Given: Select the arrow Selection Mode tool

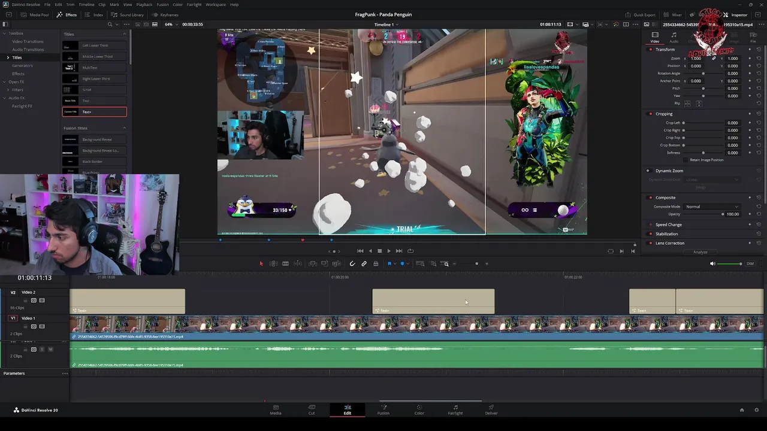Looking at the screenshot, I should [x=261, y=263].
